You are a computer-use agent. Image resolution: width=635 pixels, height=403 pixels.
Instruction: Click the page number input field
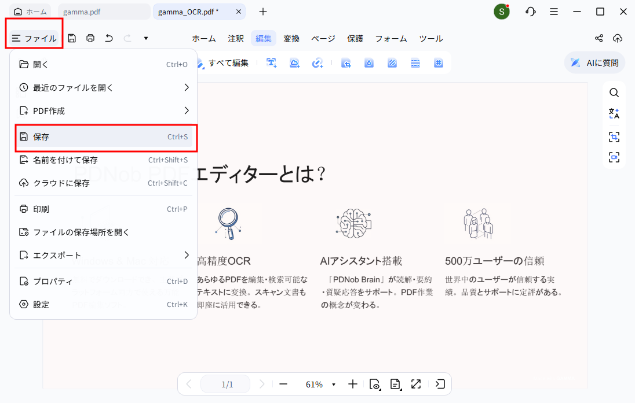[225, 383]
